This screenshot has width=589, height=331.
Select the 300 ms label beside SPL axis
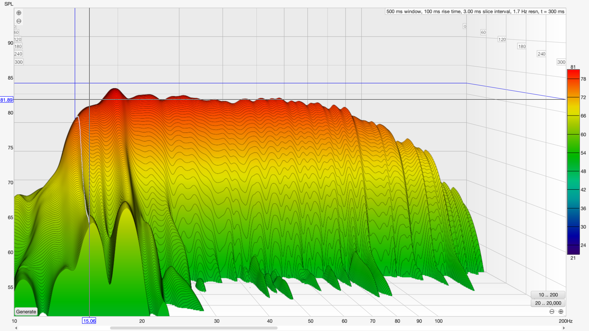(18, 62)
